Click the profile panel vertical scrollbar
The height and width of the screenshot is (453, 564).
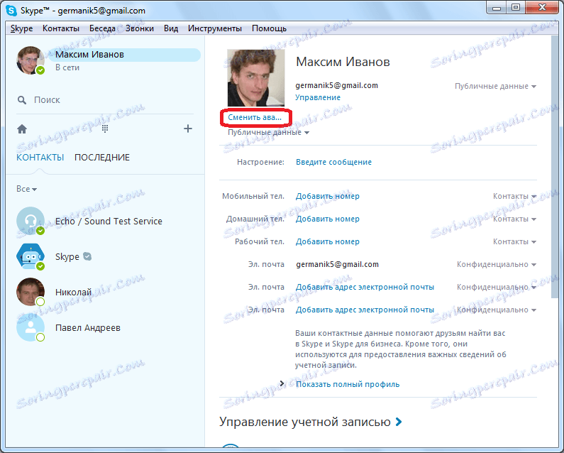pyautogui.click(x=554, y=165)
